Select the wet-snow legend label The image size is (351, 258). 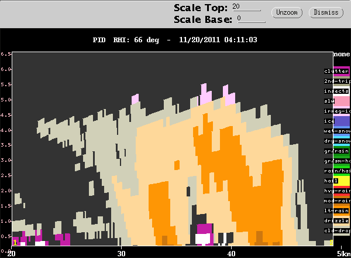click(337, 131)
